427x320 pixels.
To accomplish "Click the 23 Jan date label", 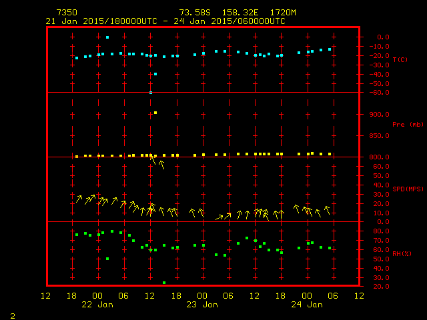I will click(201, 305).
